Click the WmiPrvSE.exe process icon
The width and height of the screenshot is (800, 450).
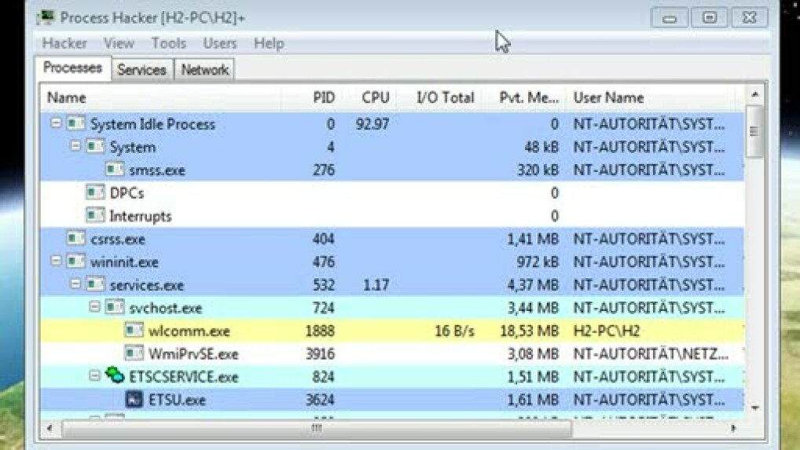click(134, 354)
